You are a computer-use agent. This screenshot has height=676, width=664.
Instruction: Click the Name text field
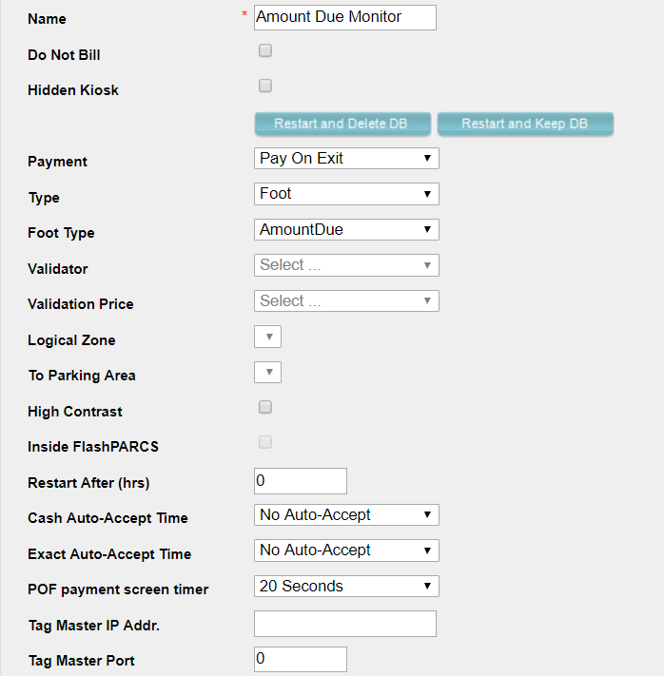(x=344, y=17)
